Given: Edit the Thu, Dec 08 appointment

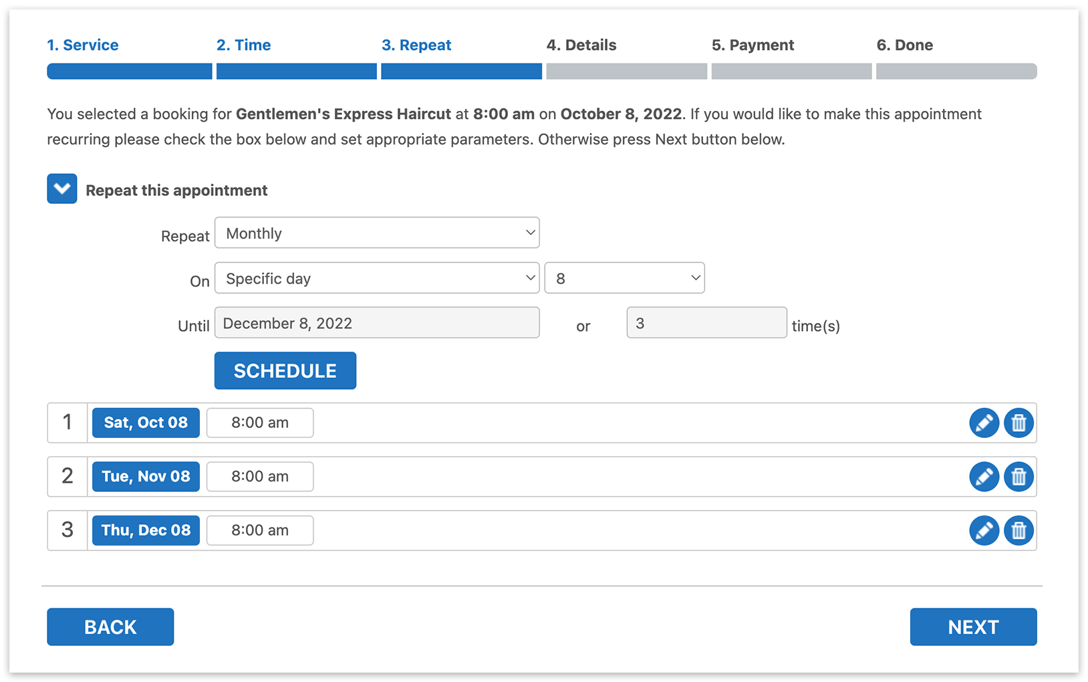Looking at the screenshot, I should (984, 530).
